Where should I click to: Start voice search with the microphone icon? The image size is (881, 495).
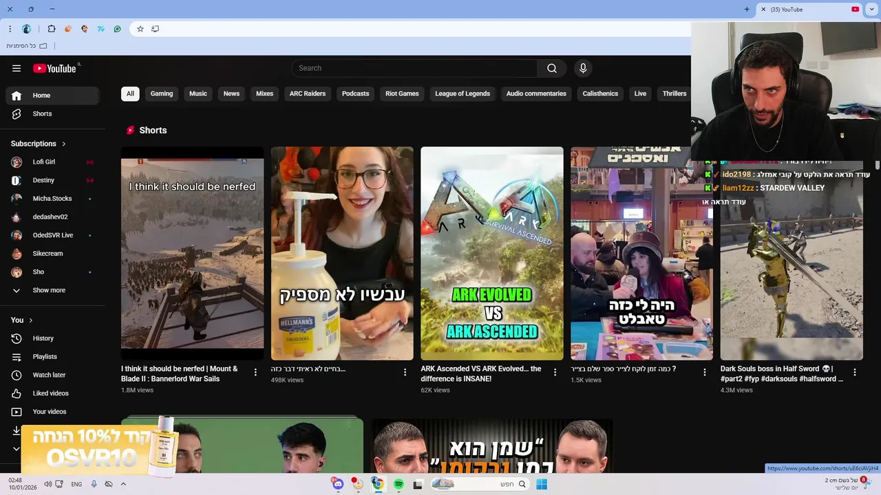click(x=583, y=68)
